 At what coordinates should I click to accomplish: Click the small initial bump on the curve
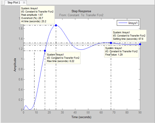point(26,106)
